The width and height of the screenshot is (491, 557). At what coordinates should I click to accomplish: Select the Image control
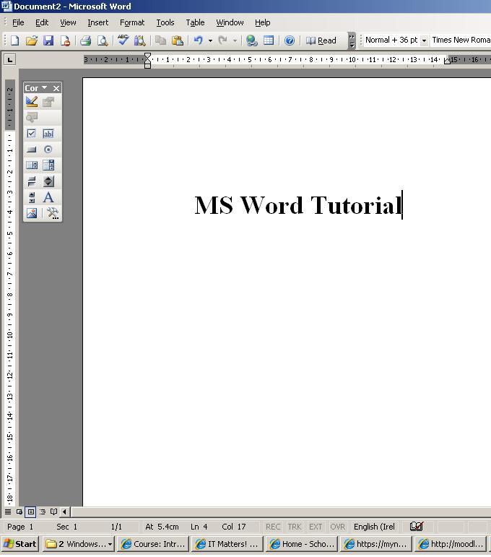click(x=32, y=214)
